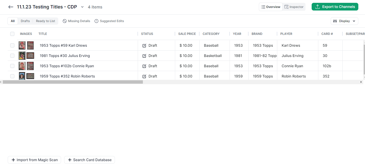Screen dimensions: 365x166
Task: Open Robin Roberts front card thumbnail
Action: [x=22, y=76]
